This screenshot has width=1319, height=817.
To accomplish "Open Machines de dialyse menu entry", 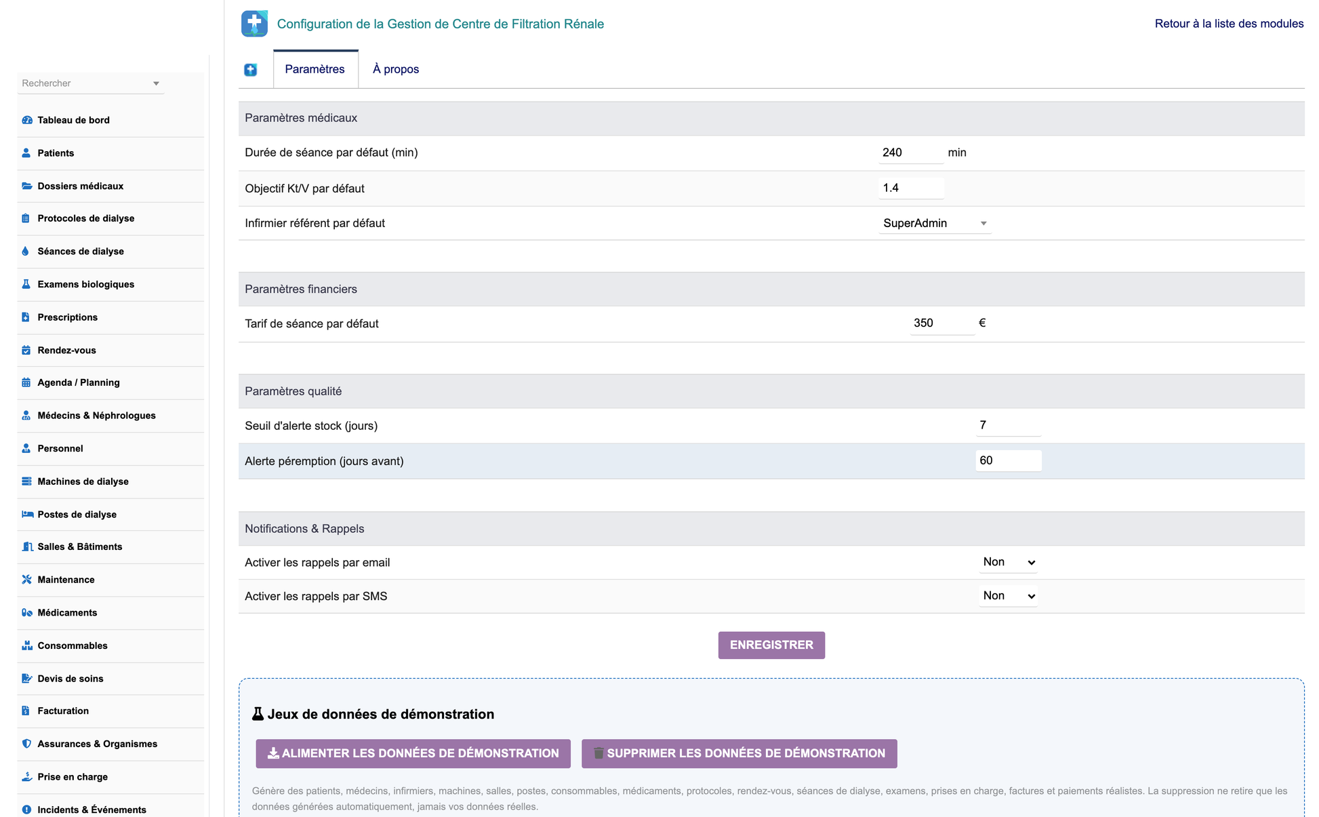I will (x=83, y=481).
